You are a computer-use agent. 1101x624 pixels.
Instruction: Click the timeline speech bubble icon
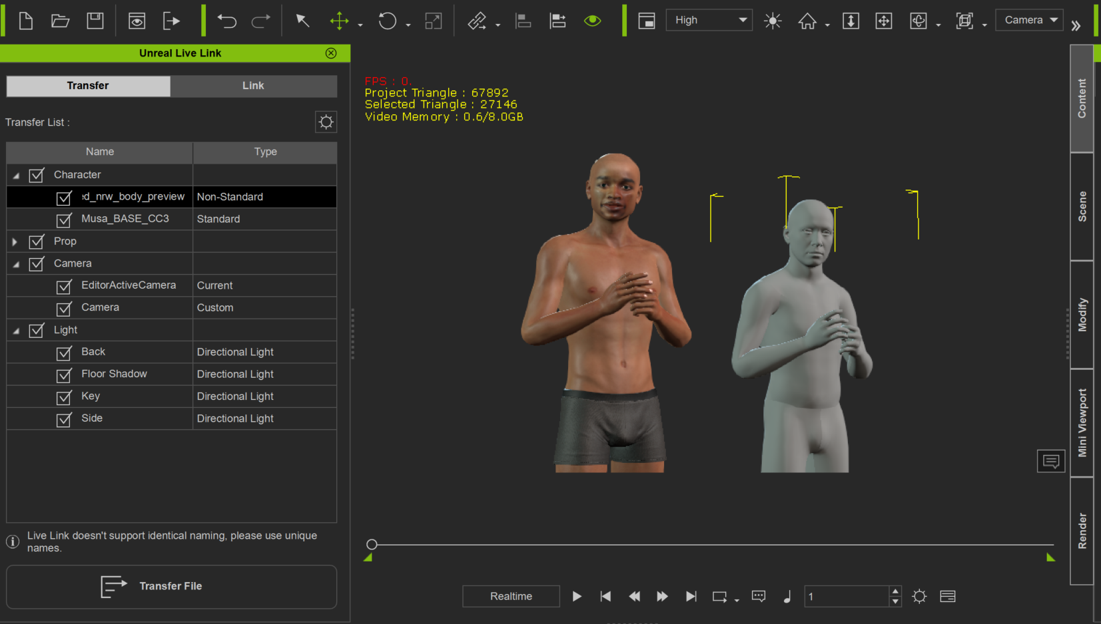pos(759,596)
